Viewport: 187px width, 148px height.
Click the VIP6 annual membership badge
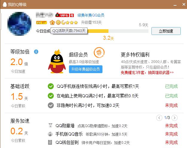pyautogui.click(x=65, y=15)
